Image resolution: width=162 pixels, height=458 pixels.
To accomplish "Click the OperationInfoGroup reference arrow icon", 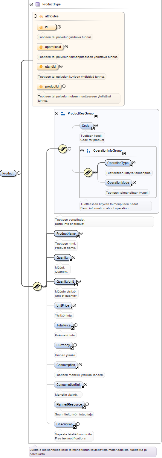I will coord(124,153).
